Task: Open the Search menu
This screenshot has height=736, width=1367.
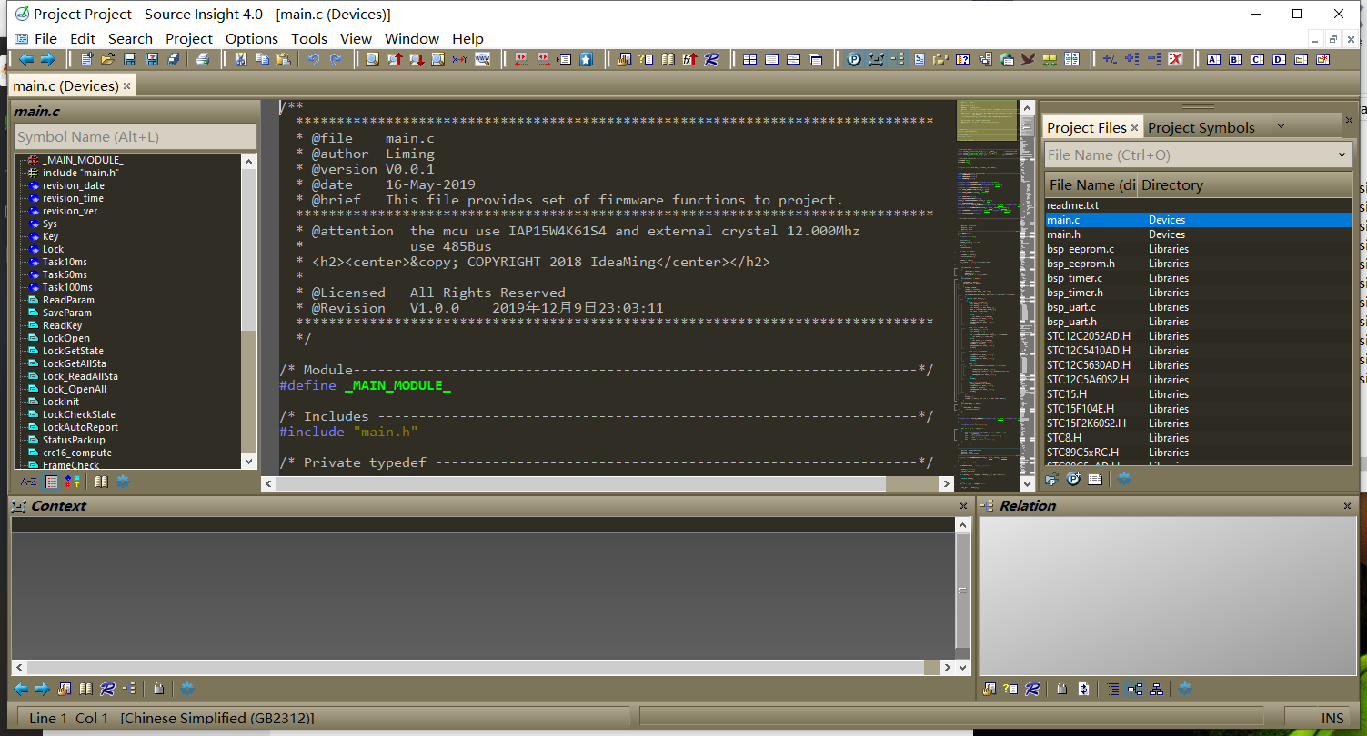Action: (130, 38)
